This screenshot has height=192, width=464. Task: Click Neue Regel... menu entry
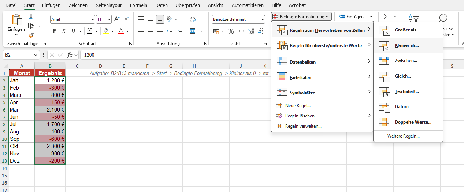click(x=322, y=106)
